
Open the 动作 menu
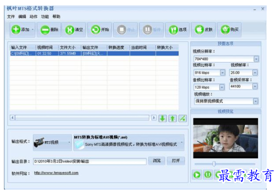pyautogui.click(x=34, y=17)
